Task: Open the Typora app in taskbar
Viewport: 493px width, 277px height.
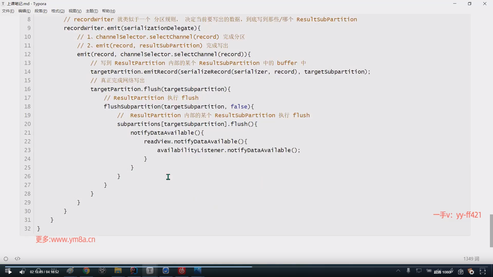Action: [x=150, y=271]
